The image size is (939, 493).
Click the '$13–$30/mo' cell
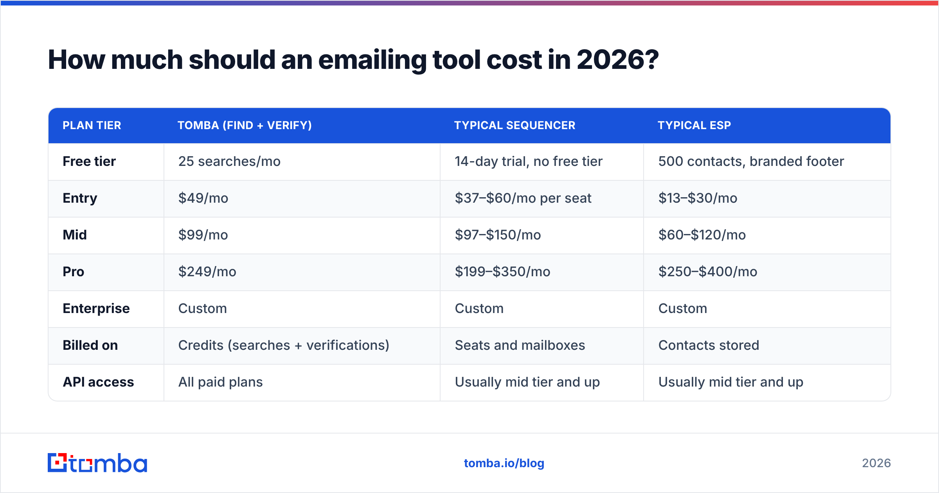click(x=698, y=198)
